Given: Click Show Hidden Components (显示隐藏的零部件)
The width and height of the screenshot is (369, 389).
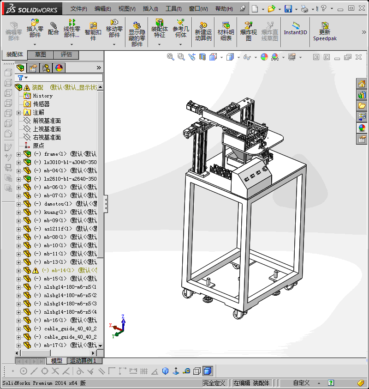Looking at the screenshot, I should [137, 34].
